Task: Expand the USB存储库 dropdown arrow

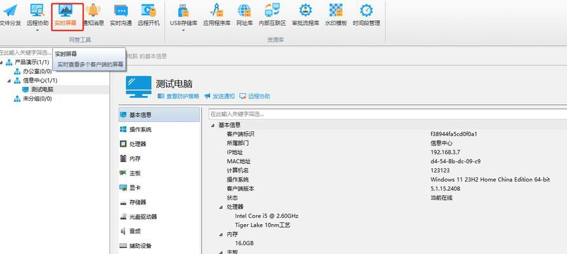Action: pyautogui.click(x=183, y=30)
